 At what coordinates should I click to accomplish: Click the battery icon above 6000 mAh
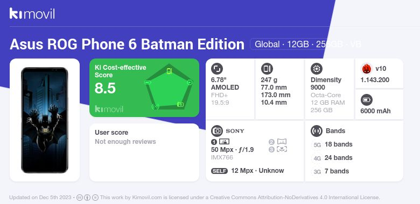click(367, 100)
